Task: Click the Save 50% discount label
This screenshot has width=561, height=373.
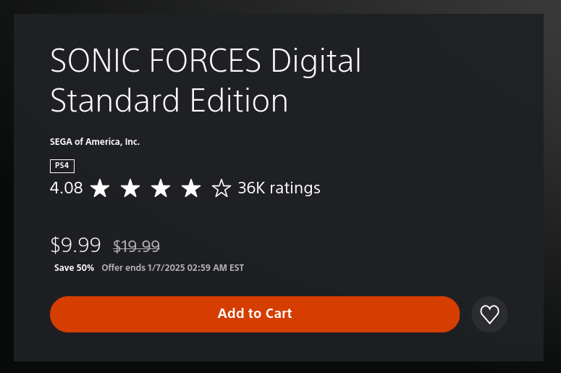Action: coord(74,268)
